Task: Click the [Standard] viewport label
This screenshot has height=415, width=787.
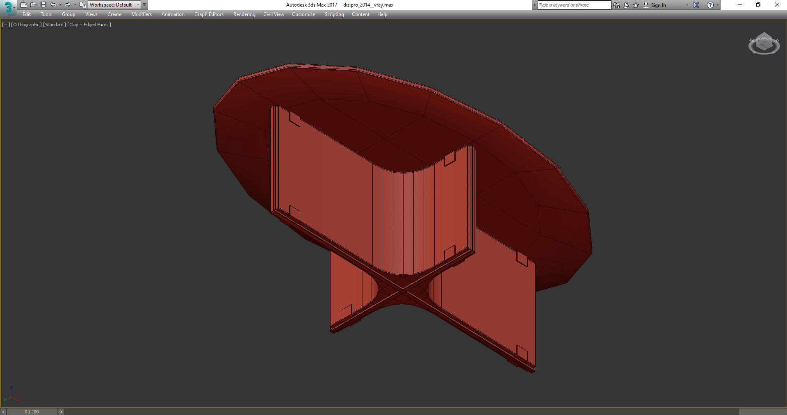Action: (54, 25)
